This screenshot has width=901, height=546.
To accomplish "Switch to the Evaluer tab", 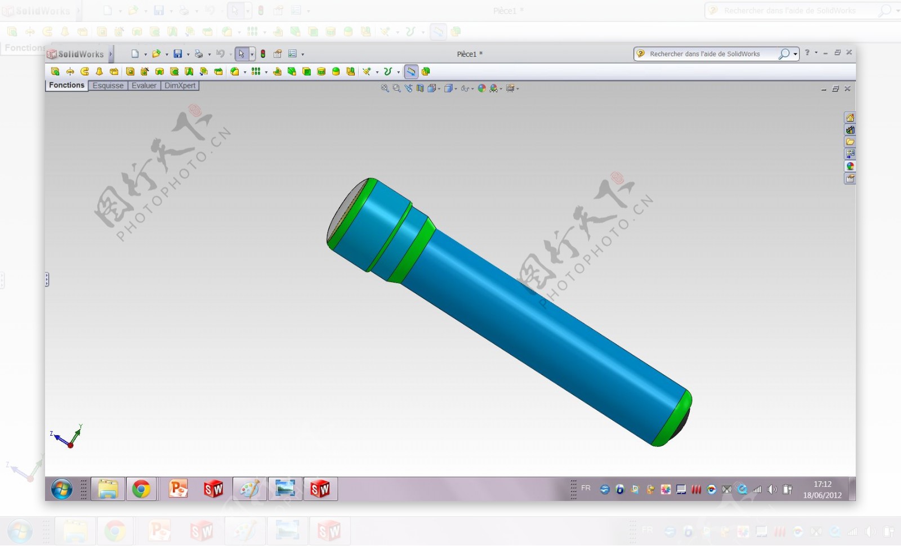I will click(x=144, y=86).
